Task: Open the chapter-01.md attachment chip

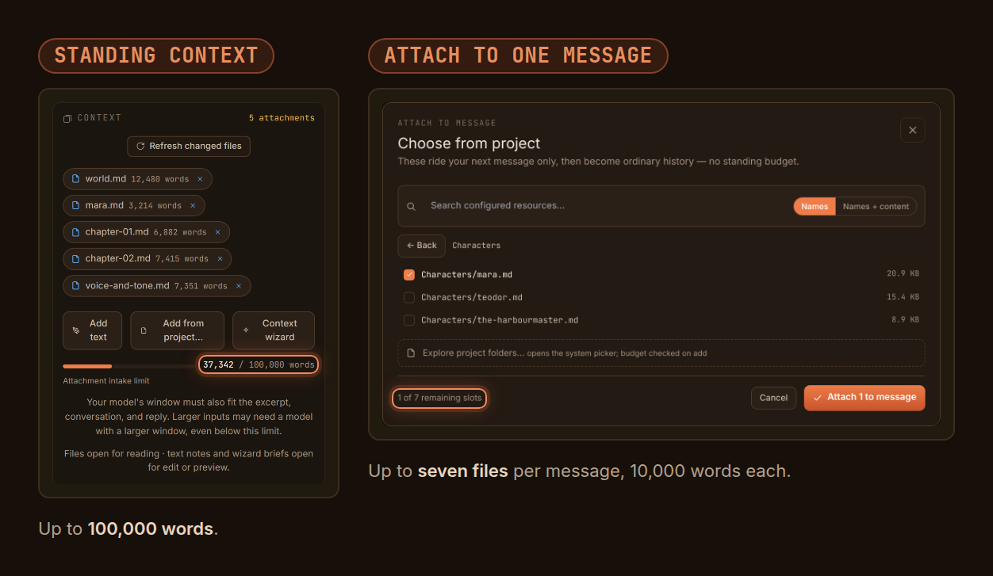Action: [x=146, y=232]
